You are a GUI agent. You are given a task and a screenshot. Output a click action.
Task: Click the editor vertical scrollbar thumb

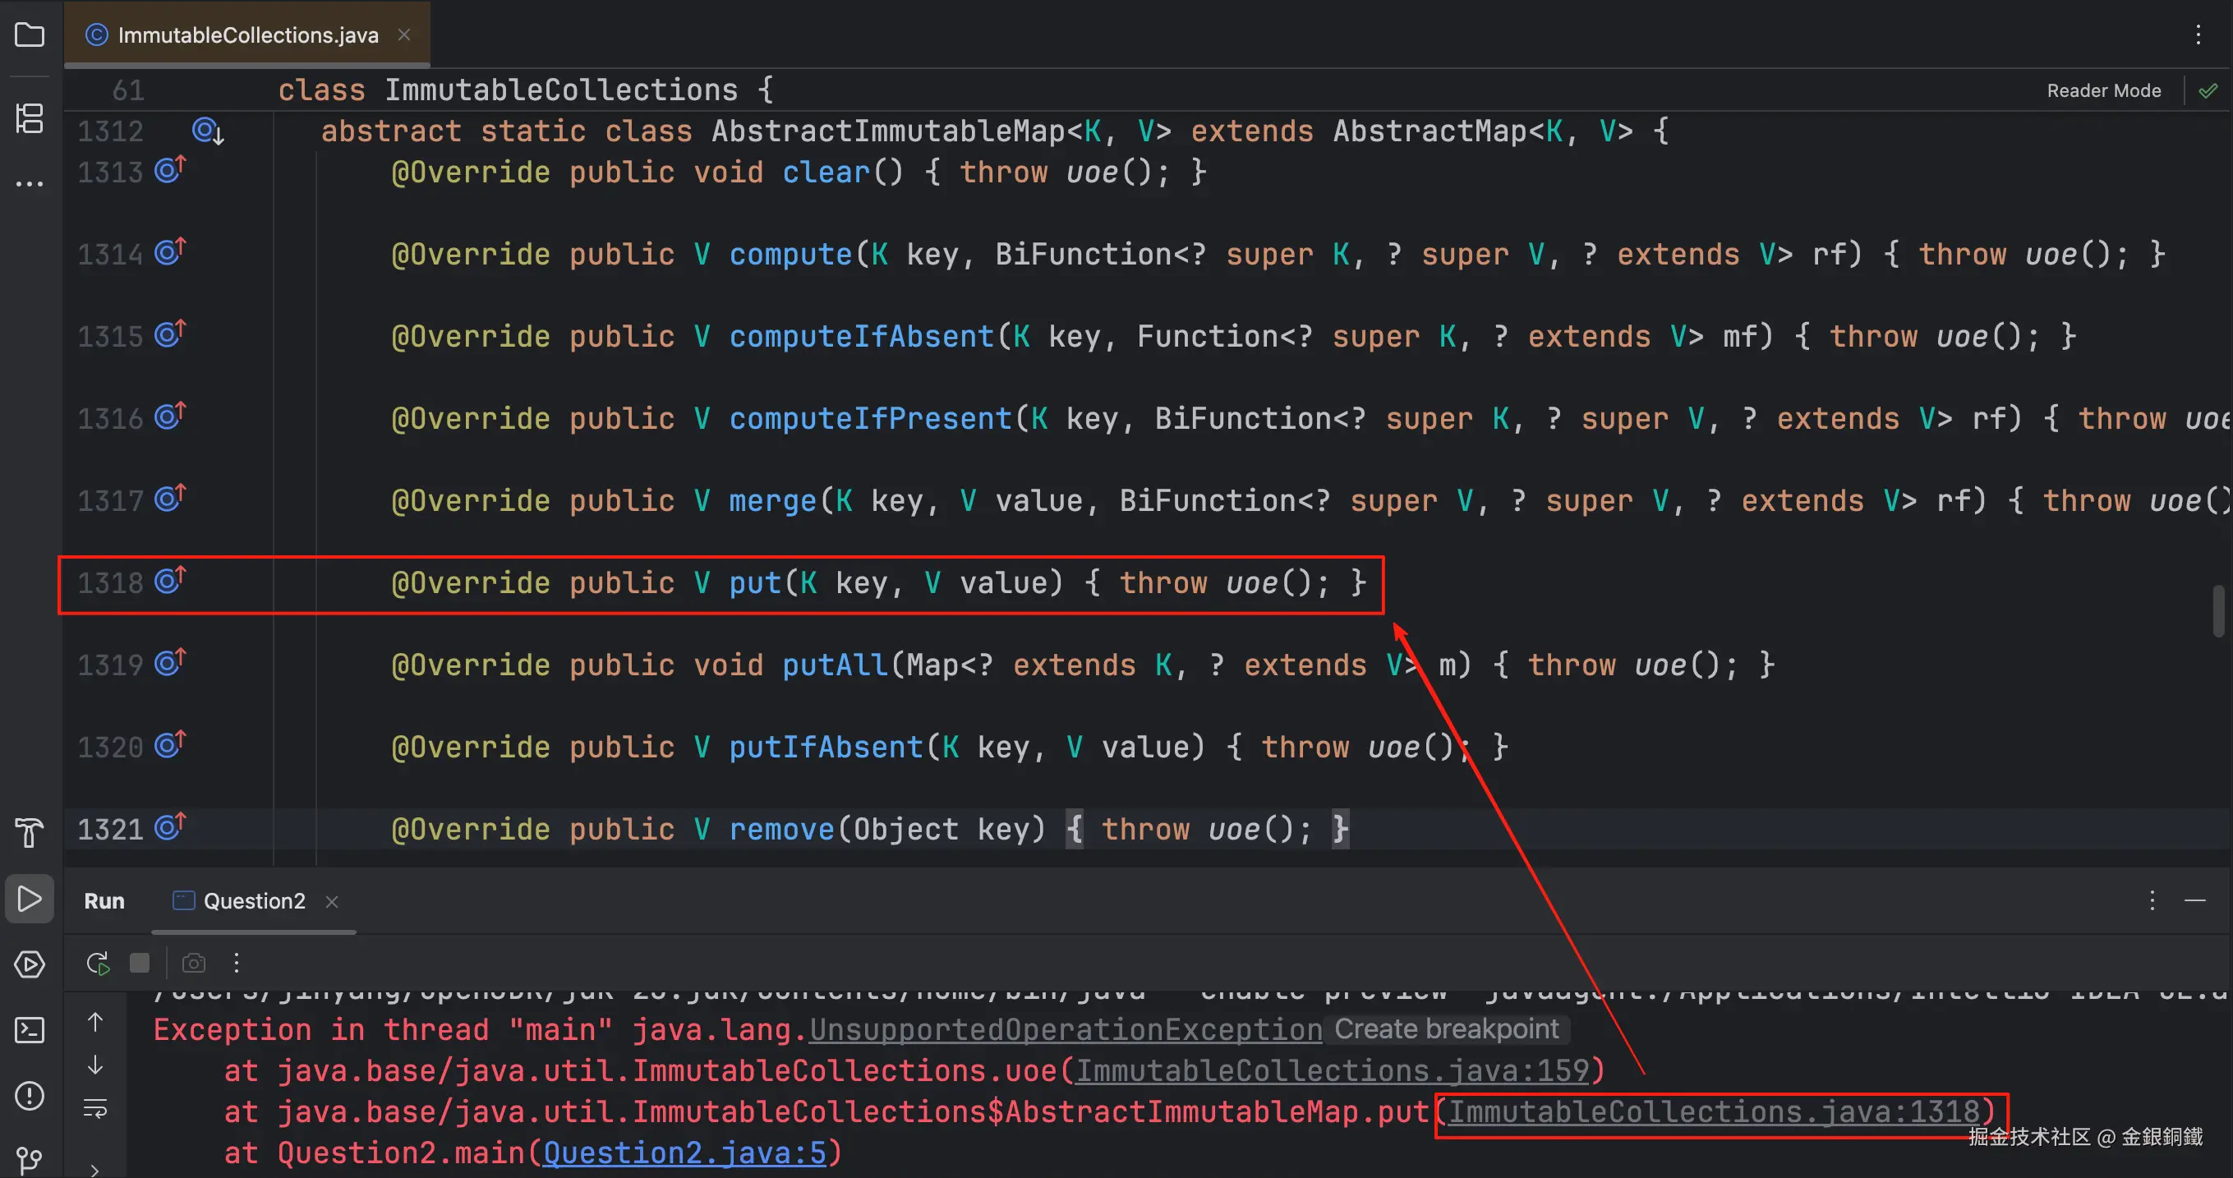(x=2217, y=611)
